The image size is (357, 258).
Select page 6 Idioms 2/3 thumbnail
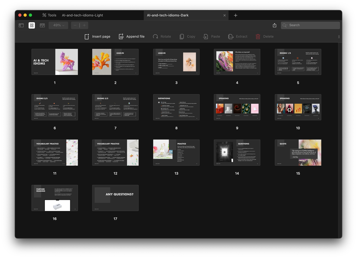coord(55,107)
